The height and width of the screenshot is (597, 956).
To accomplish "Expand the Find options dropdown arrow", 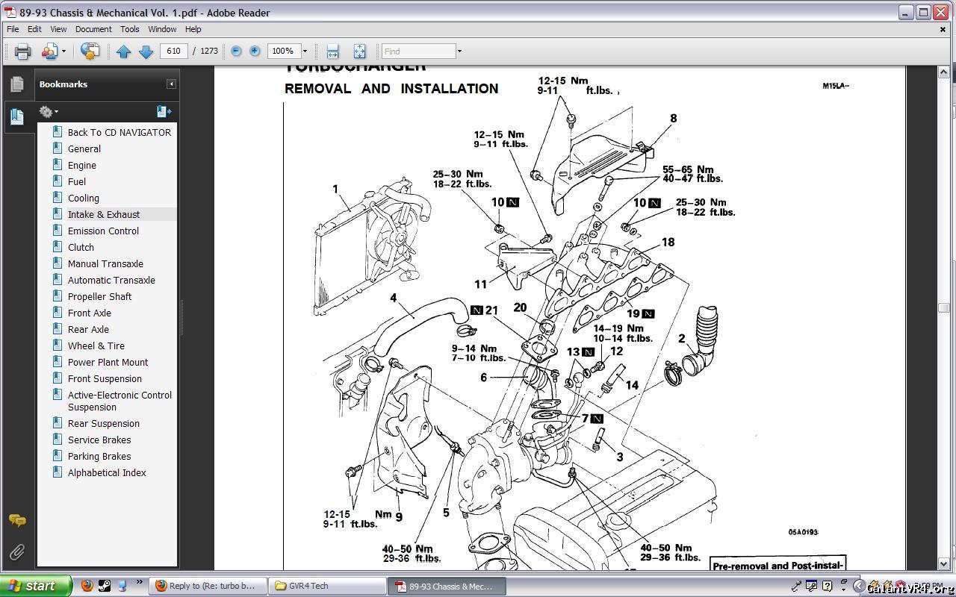I will tap(459, 51).
